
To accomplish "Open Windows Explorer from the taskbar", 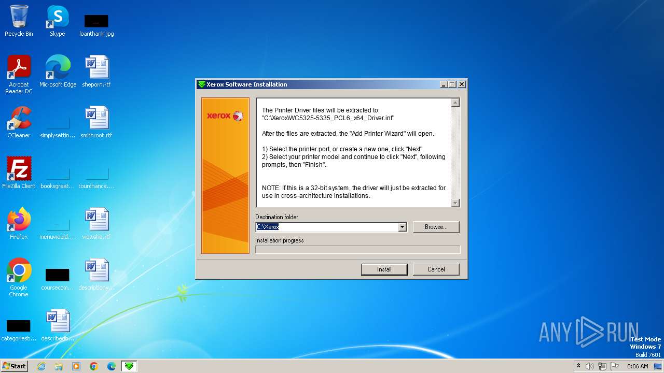I will pyautogui.click(x=59, y=366).
